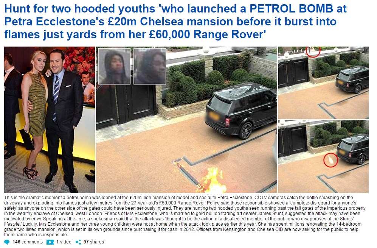This screenshot has height=248, width=377.
Task: Open the photo of couple at party
Action: pos(50,120)
